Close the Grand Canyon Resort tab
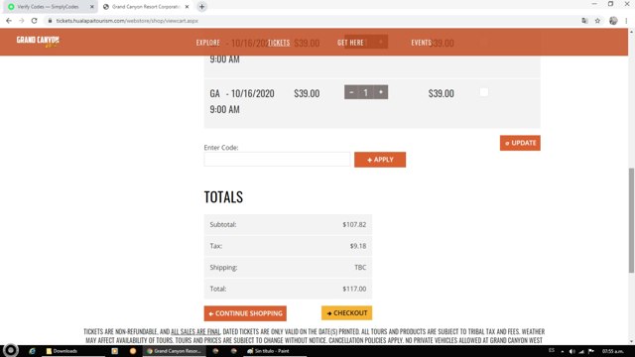The image size is (635, 357). 187,7
